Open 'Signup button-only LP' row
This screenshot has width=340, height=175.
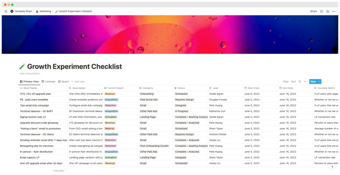(x=33, y=117)
